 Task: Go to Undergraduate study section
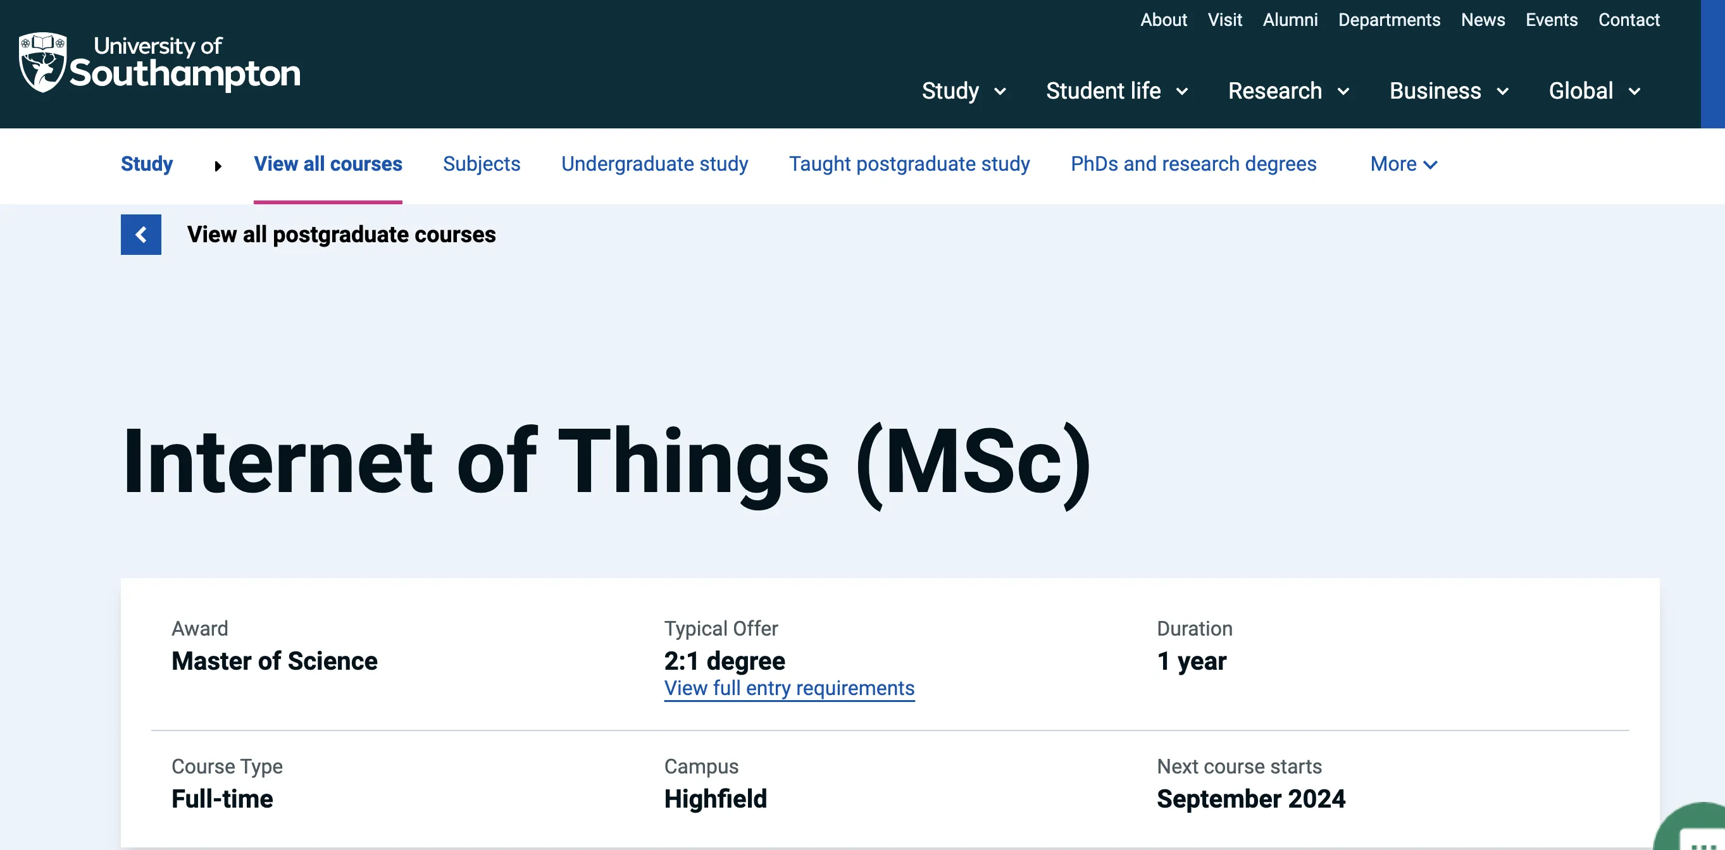pos(654,164)
